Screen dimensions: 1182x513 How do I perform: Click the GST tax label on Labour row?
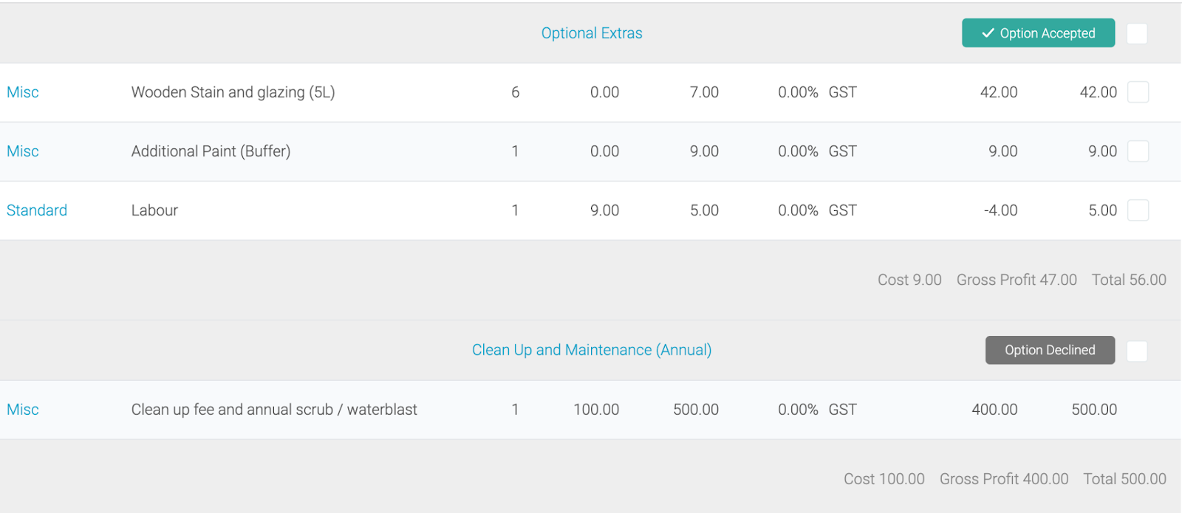pos(842,210)
